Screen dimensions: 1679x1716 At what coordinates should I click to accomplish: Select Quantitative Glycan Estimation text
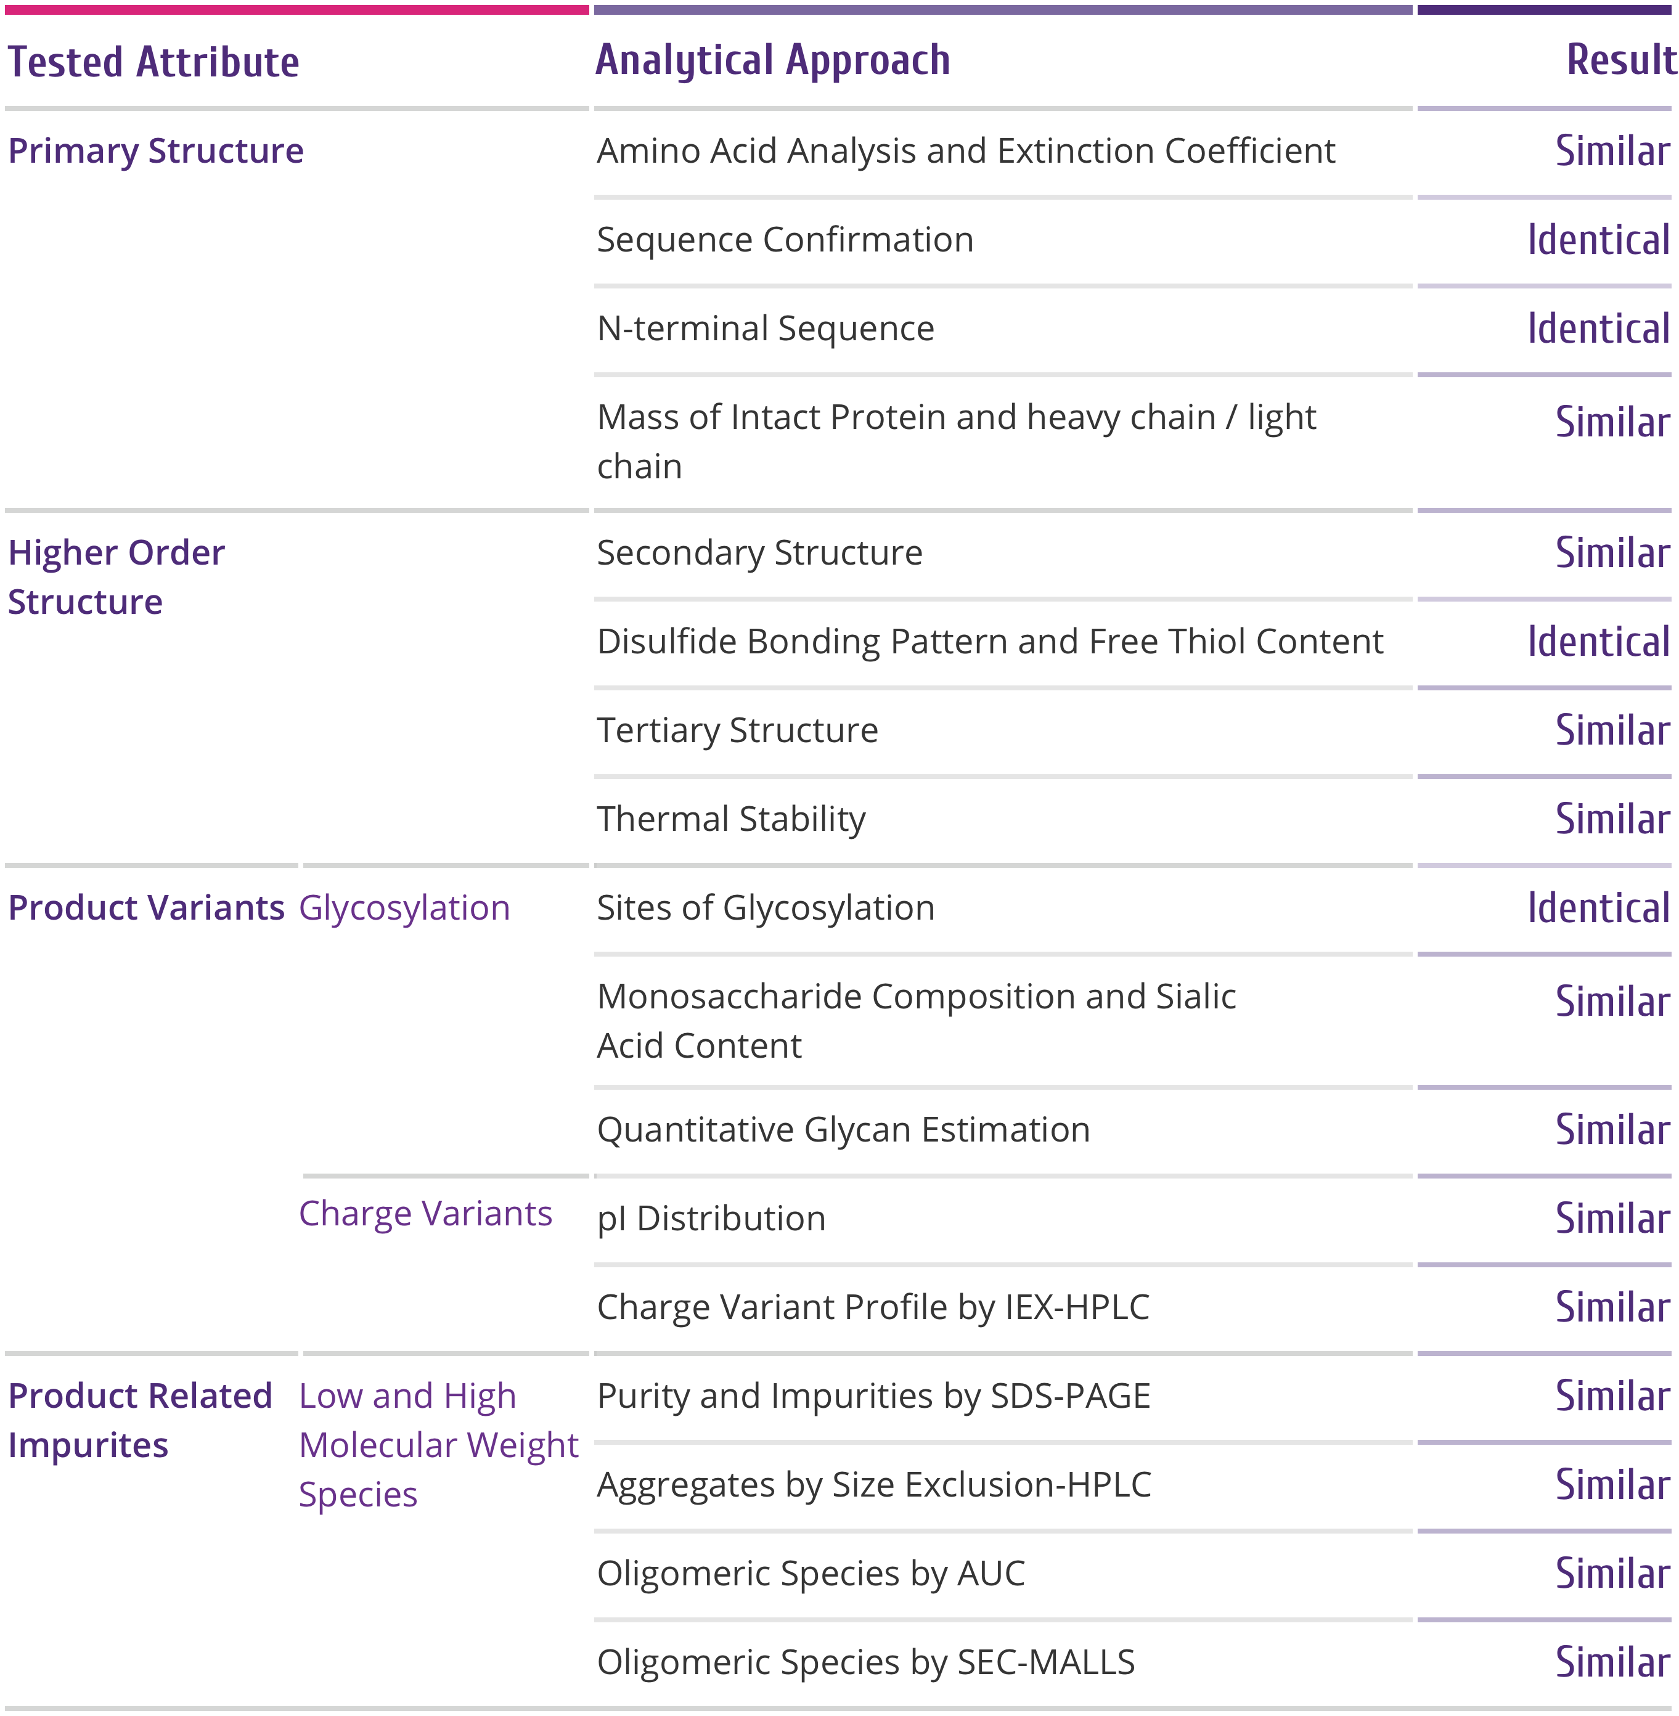(843, 1130)
